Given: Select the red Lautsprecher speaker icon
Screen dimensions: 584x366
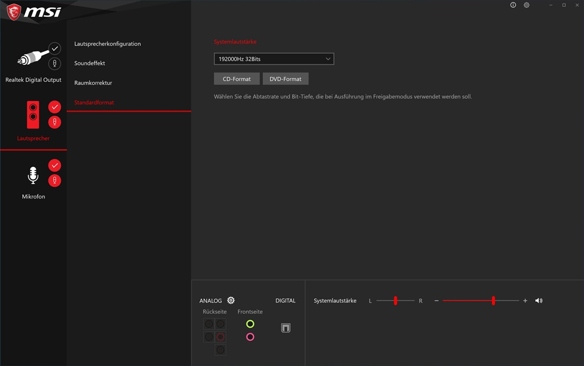Looking at the screenshot, I should click(x=33, y=114).
